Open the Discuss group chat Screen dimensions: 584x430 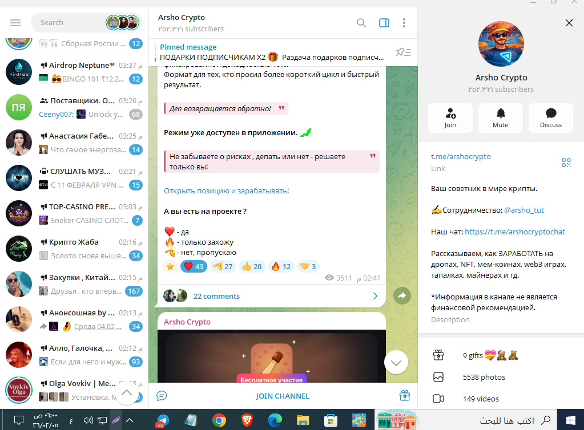[551, 118]
